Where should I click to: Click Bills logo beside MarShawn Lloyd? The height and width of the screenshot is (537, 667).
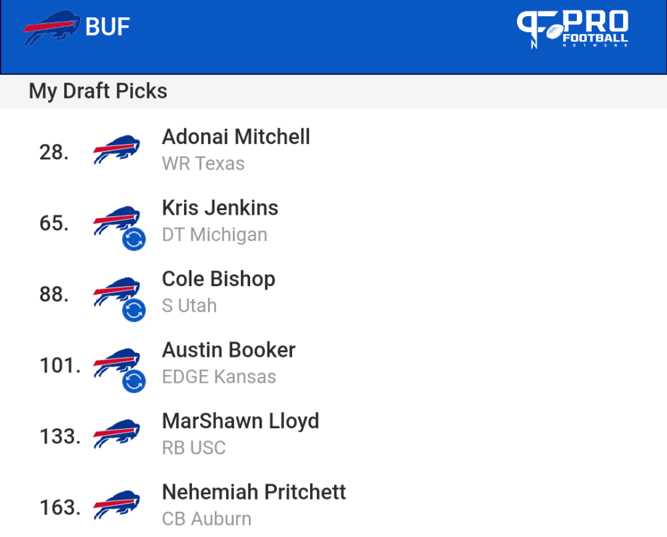[x=117, y=434]
